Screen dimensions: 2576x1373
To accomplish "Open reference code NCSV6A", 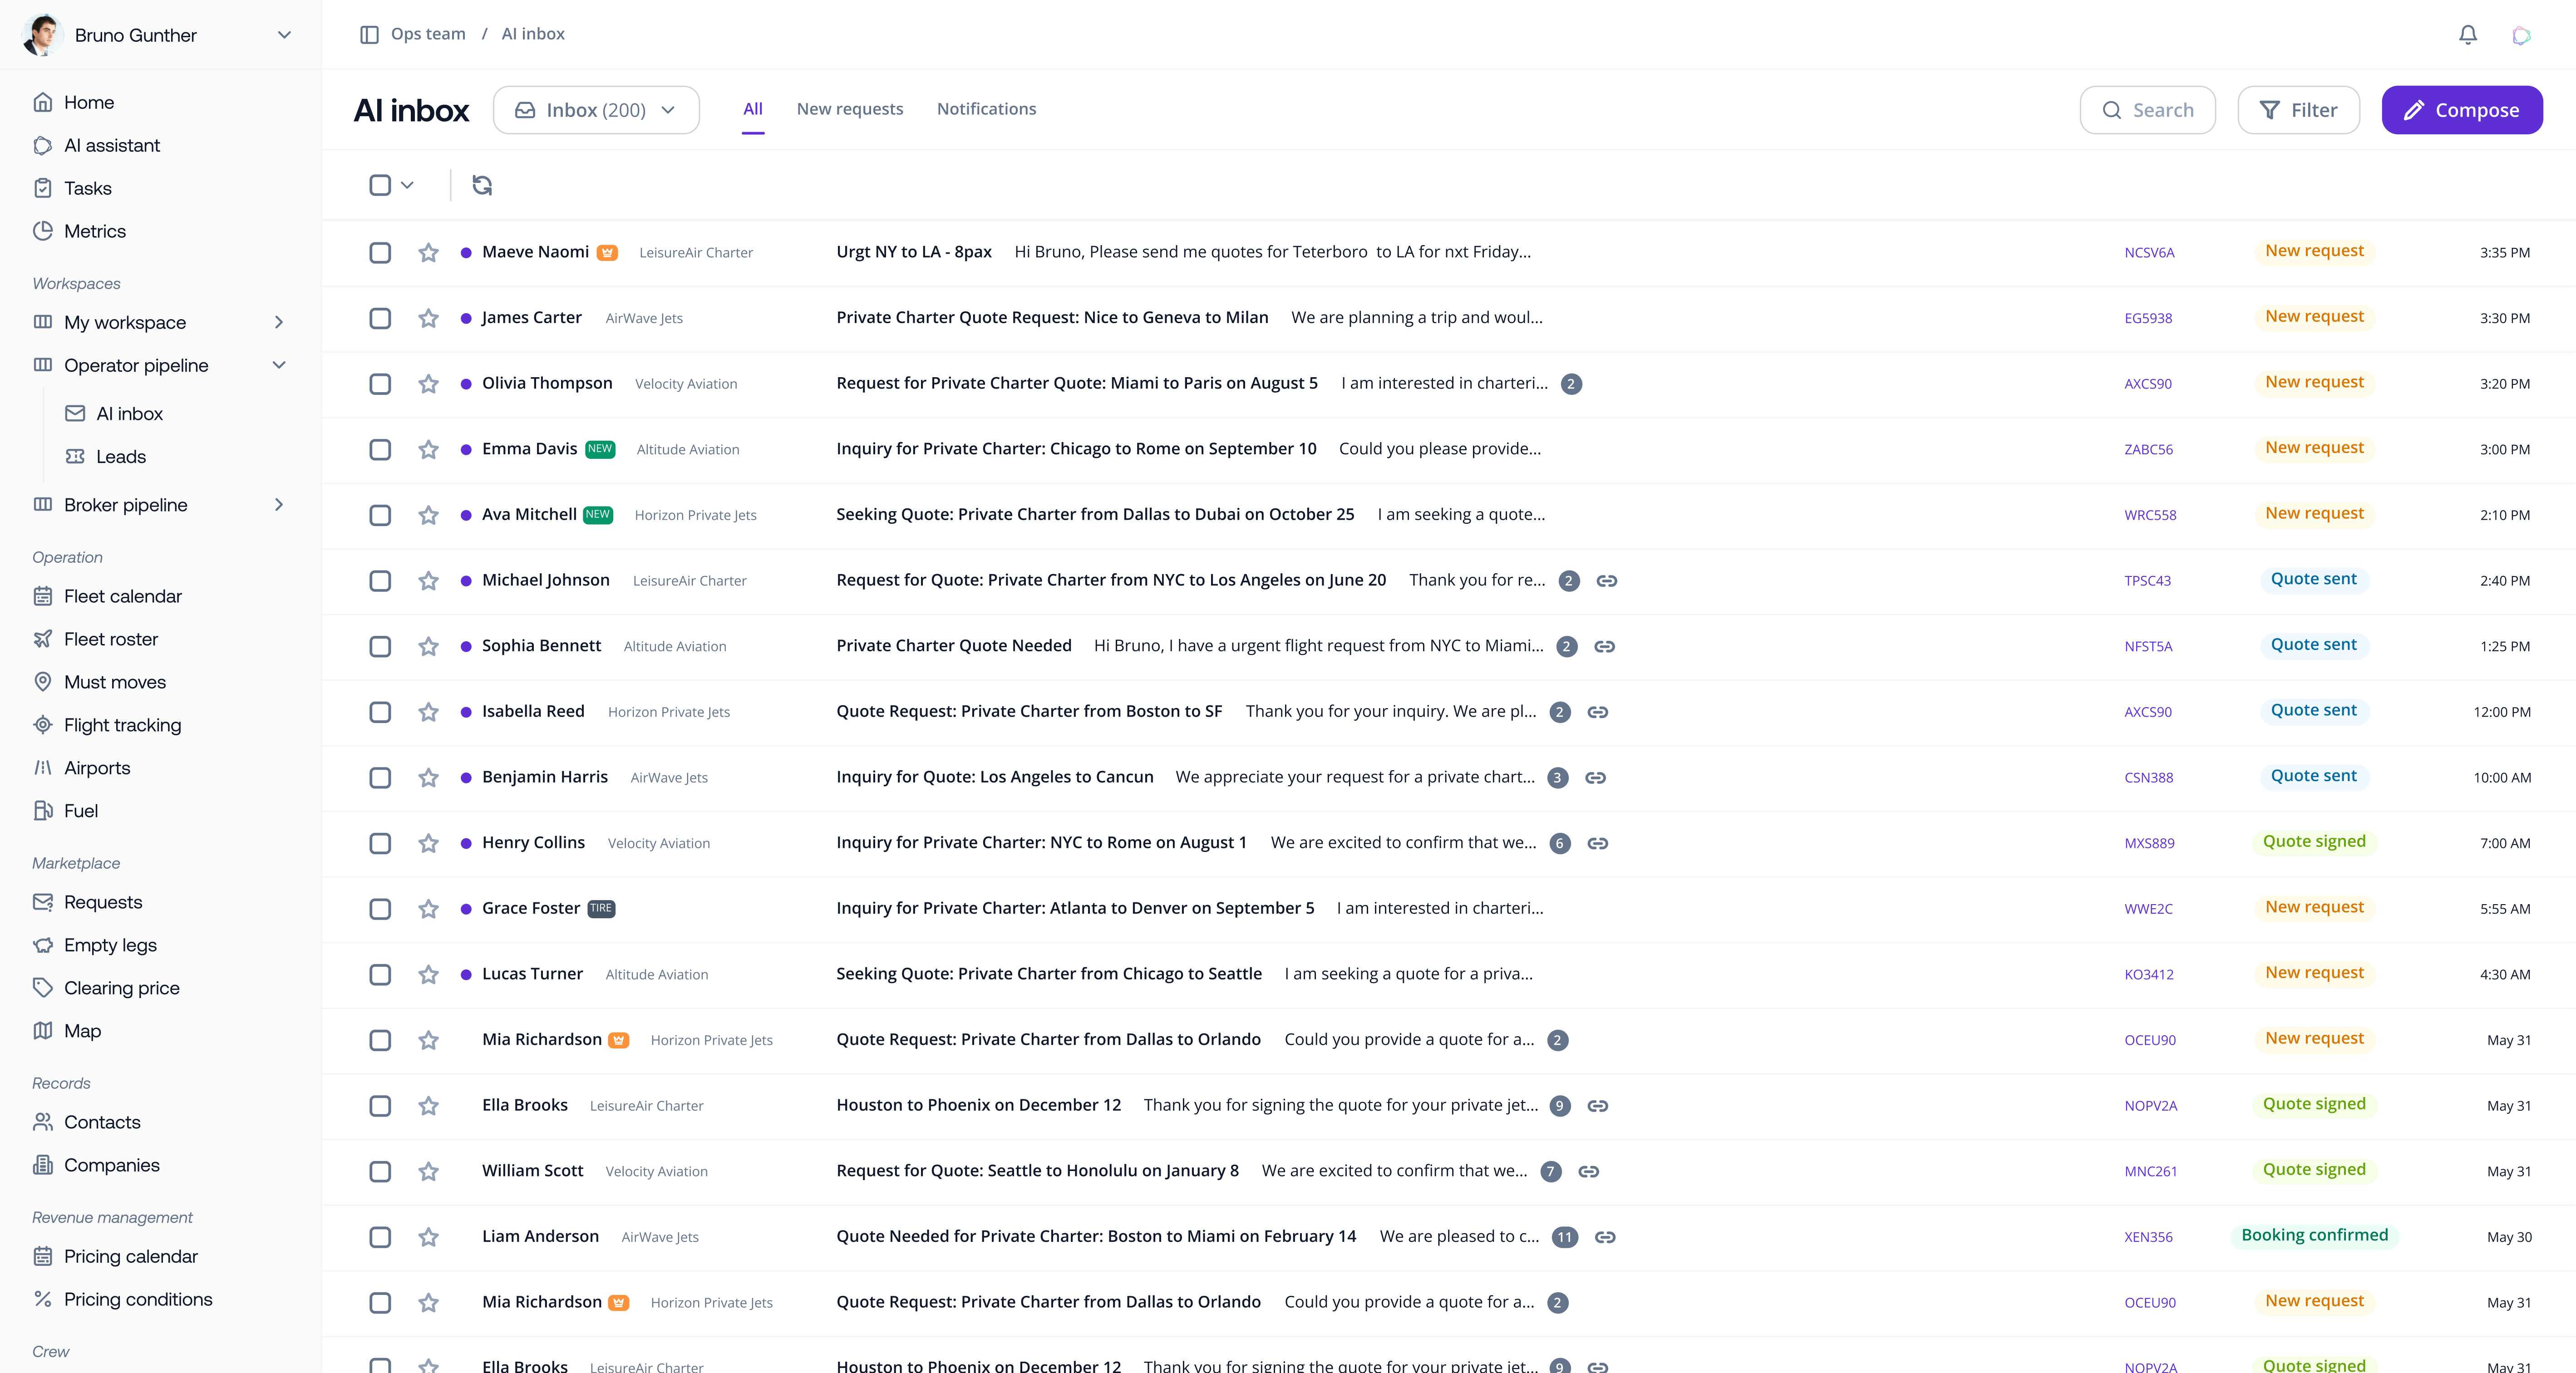I will (2149, 253).
